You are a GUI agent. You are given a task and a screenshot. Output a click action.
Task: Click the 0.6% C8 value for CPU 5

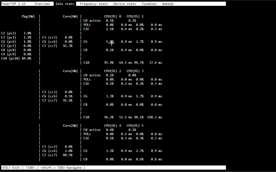140,159
